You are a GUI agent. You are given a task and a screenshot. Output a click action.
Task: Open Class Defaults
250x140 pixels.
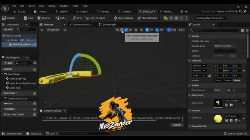coord(147,18)
